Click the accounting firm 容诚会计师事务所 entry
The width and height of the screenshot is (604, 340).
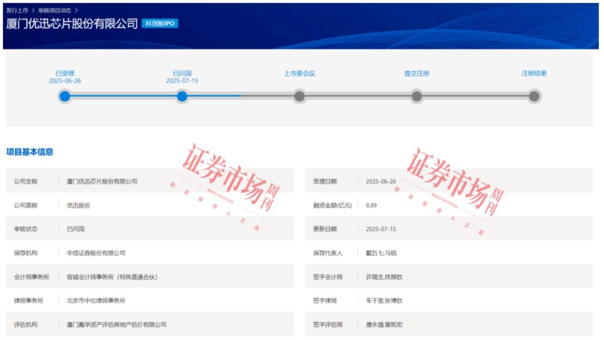[112, 277]
